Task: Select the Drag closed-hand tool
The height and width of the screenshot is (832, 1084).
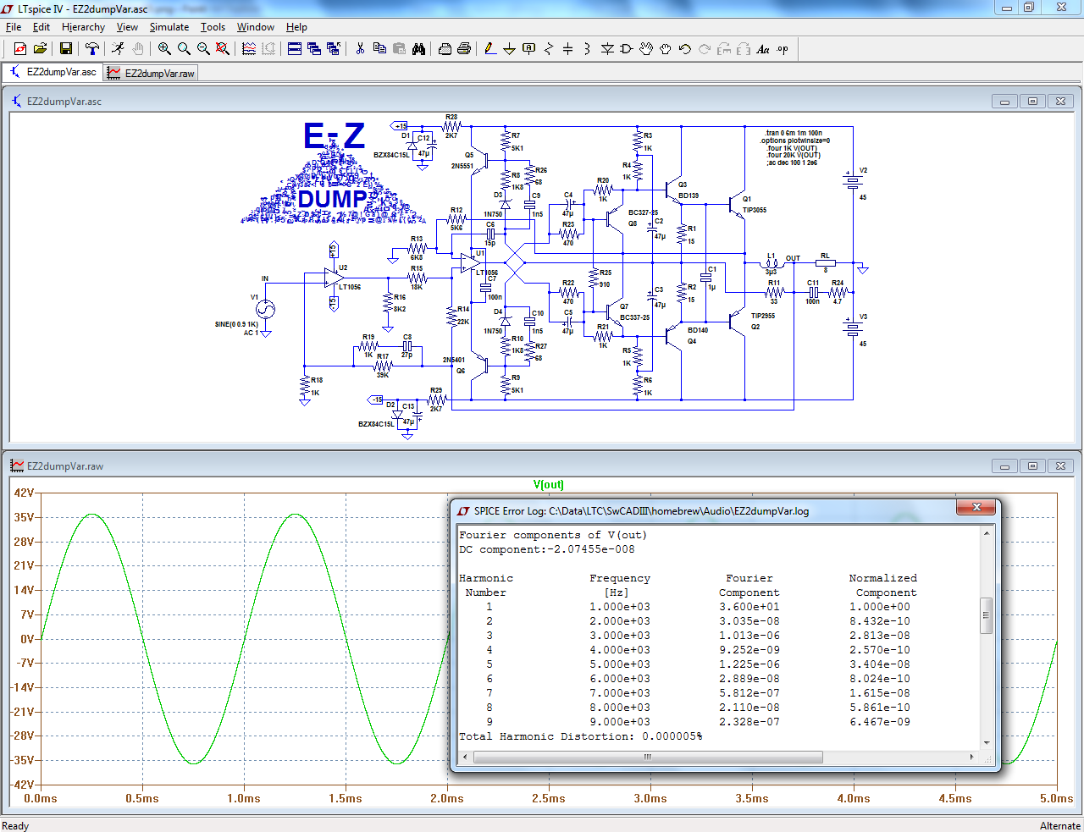Action: pos(666,49)
